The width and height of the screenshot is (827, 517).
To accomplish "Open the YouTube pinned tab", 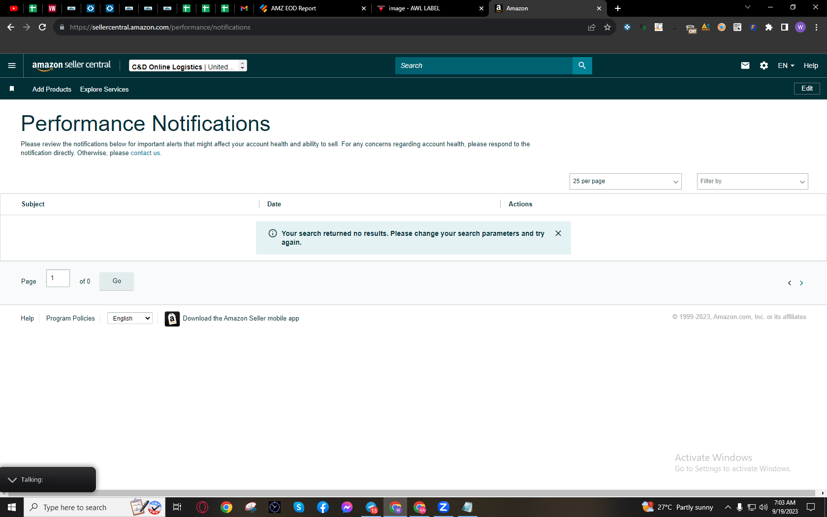I will [14, 8].
